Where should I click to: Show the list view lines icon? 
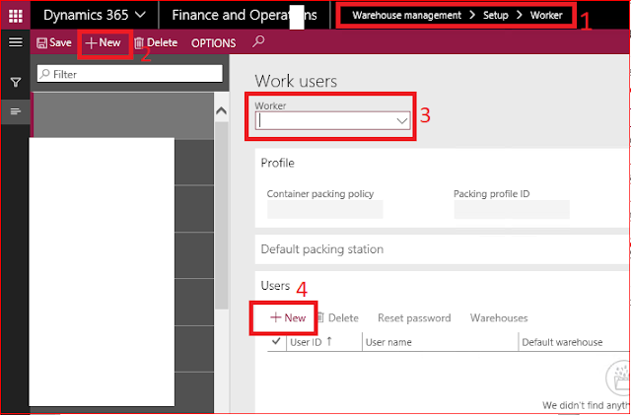(16, 111)
